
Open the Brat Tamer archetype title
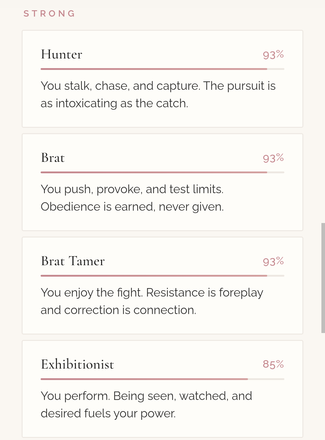pyautogui.click(x=73, y=261)
